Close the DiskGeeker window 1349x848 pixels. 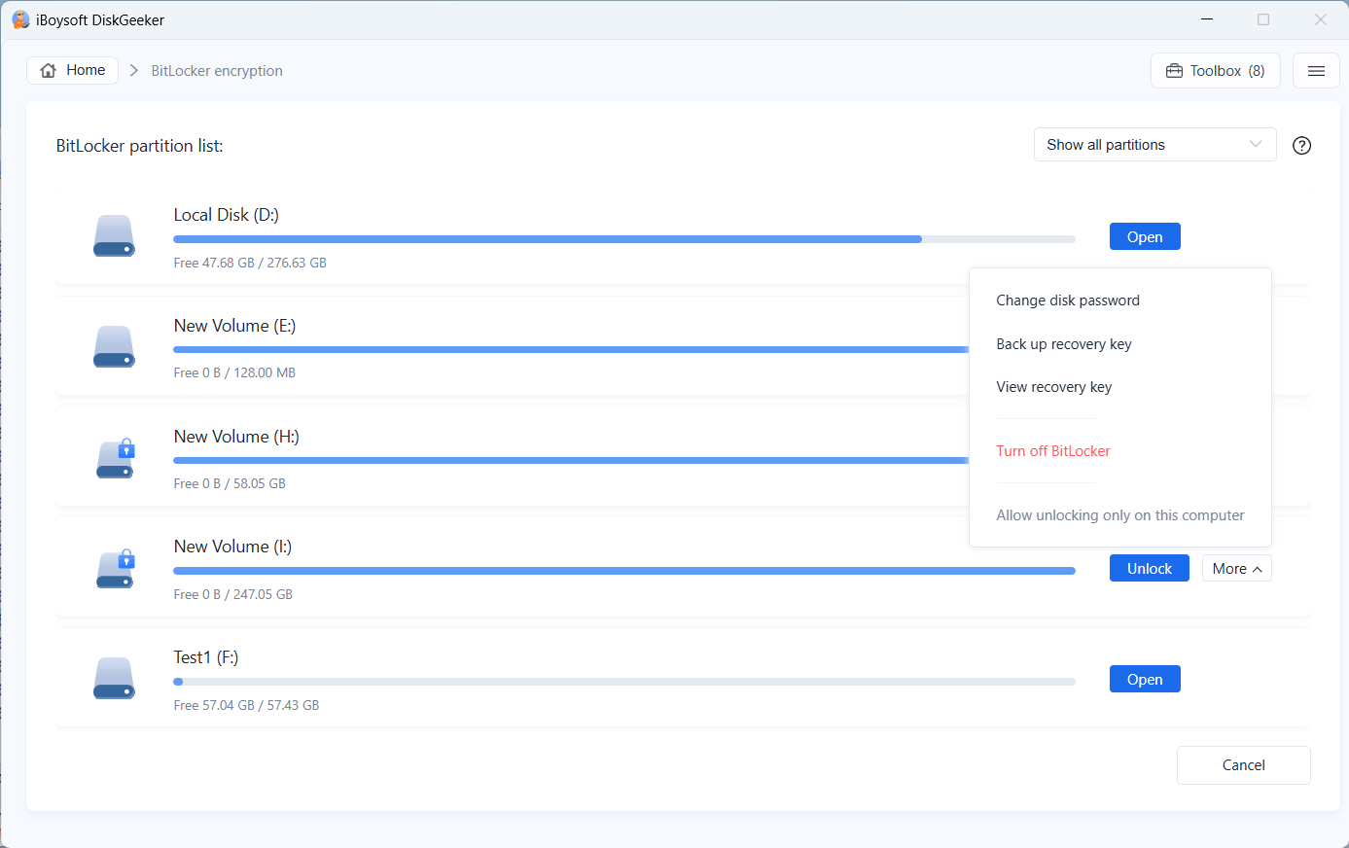1321,19
